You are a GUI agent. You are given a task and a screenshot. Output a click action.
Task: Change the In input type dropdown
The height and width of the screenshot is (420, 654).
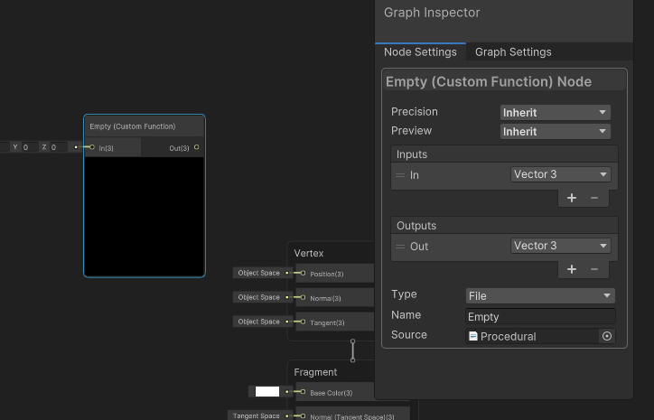point(561,174)
